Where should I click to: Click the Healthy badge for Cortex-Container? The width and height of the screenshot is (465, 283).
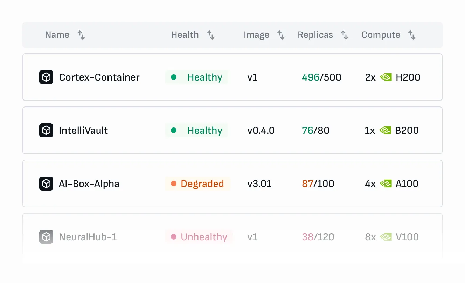click(x=196, y=77)
